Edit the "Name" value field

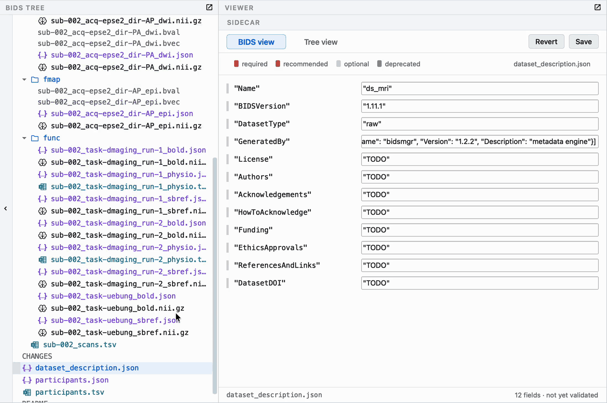tap(480, 88)
